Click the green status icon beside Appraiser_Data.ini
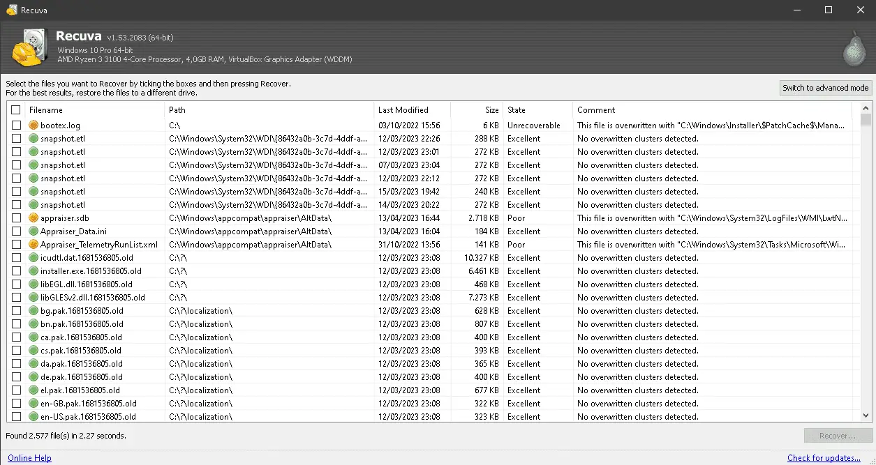Image resolution: width=876 pixels, height=465 pixels. point(34,231)
